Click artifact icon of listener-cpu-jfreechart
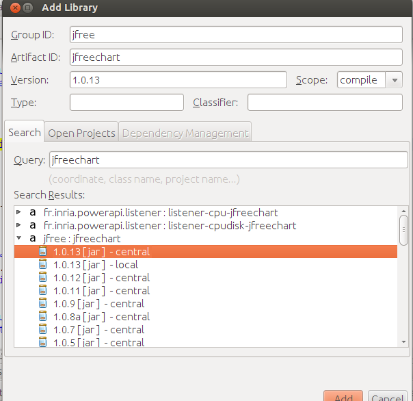Screen dimensions: 413x401 click(33, 212)
